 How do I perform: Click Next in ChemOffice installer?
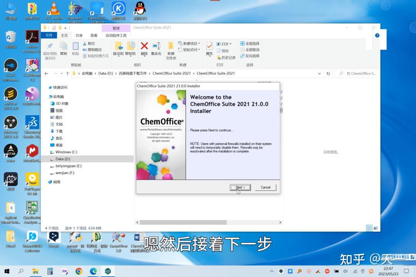point(240,187)
